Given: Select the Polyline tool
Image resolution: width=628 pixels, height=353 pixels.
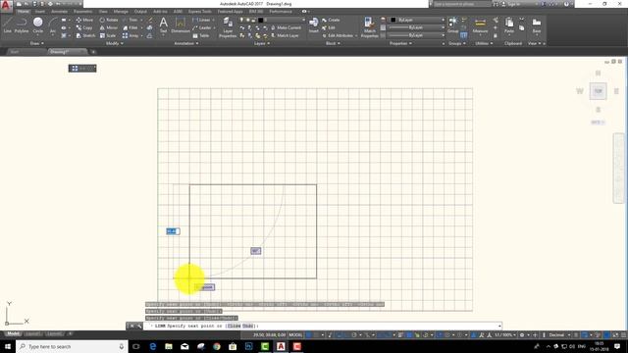Looking at the screenshot, I should pos(22,25).
